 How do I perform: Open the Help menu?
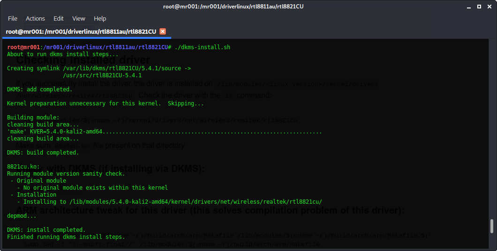(x=100, y=18)
